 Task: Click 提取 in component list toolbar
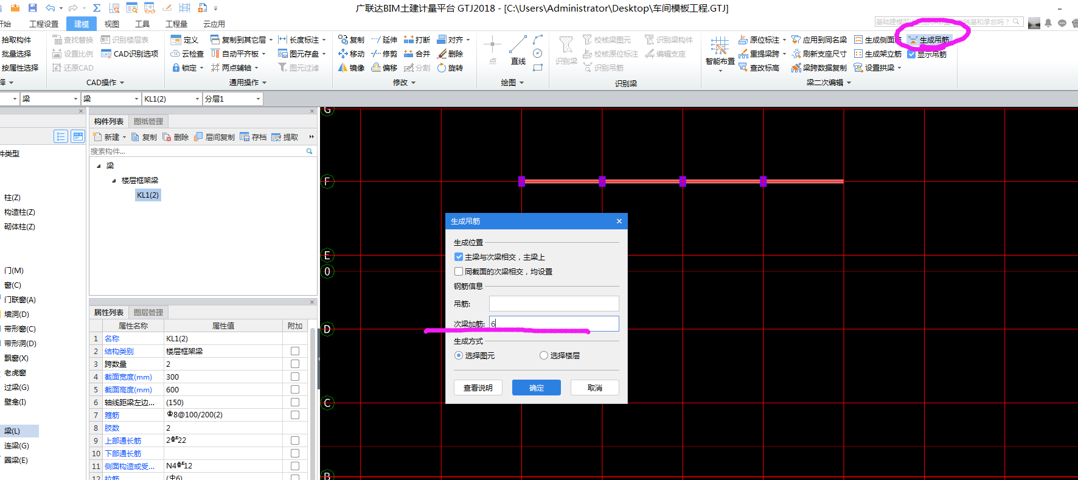pyautogui.click(x=285, y=137)
